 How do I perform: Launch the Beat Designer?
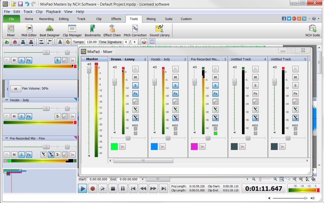tap(50, 30)
